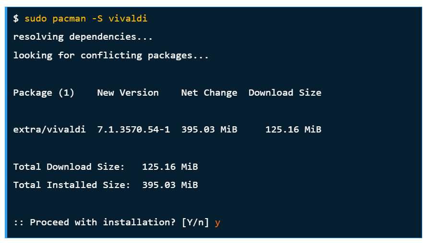
Task: Click the New Version column header
Action: tap(128, 93)
